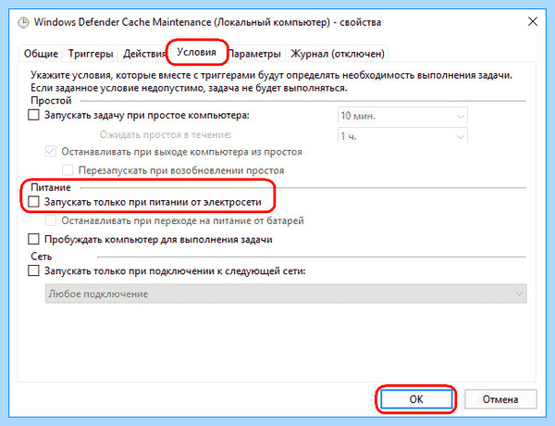Close the properties dialog window

[533, 21]
